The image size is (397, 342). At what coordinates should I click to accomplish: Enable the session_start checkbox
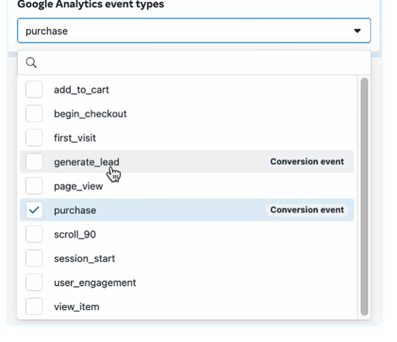[34, 258]
